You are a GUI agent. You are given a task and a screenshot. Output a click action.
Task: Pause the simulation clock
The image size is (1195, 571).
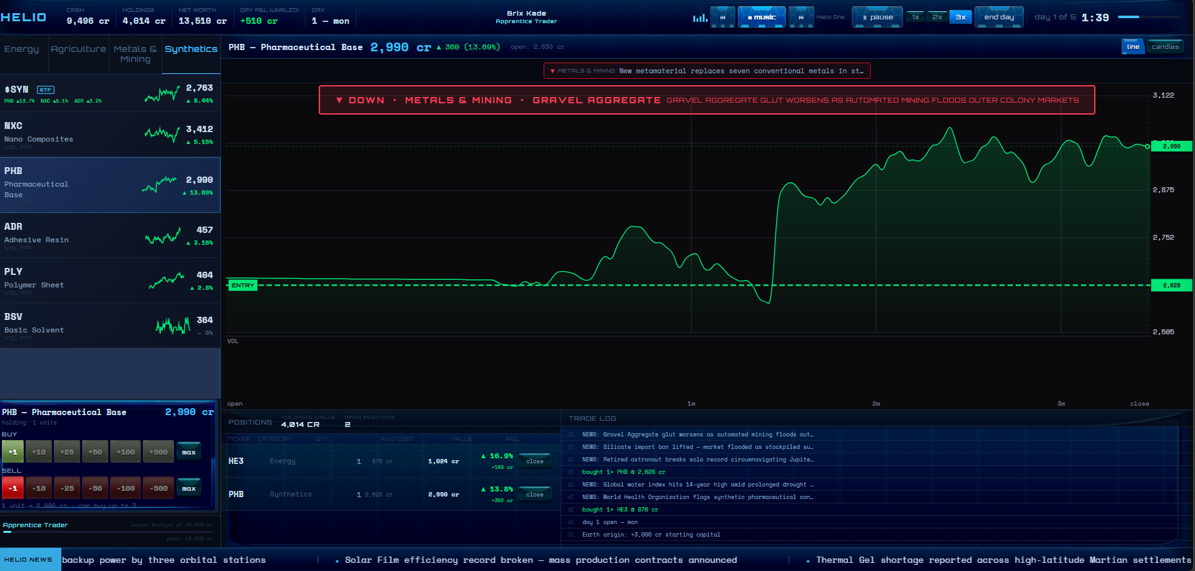click(877, 17)
